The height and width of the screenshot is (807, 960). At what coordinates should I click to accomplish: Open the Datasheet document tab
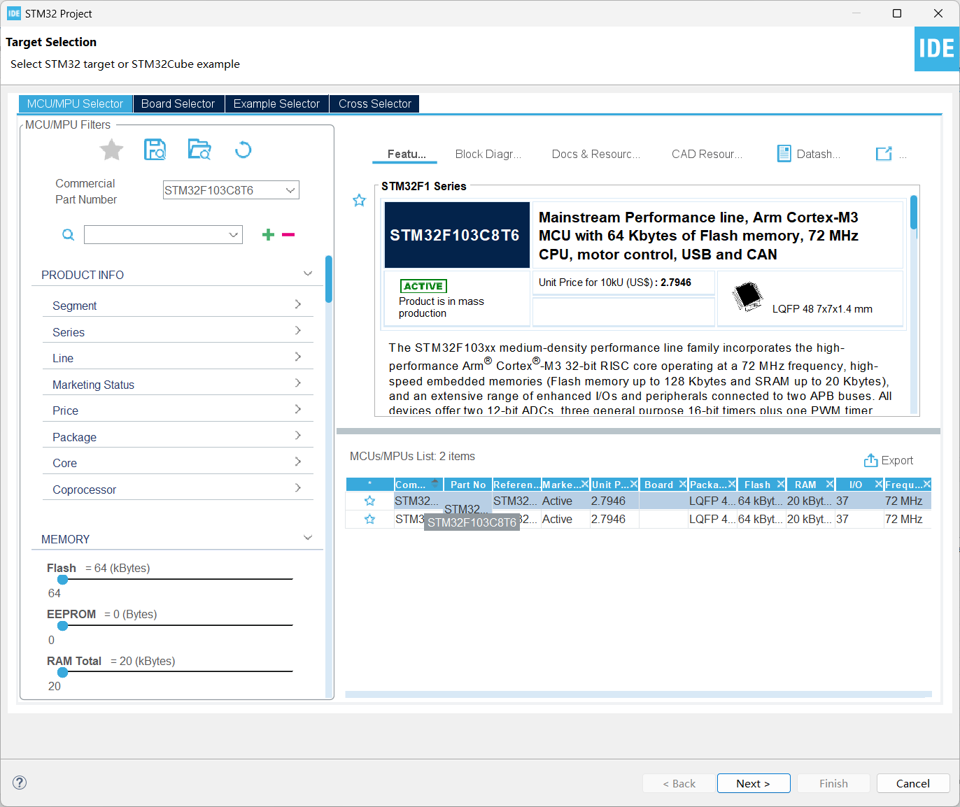pyautogui.click(x=809, y=154)
